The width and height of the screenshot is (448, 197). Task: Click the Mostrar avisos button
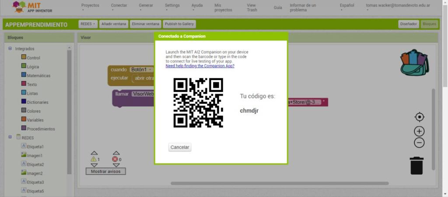point(106,172)
